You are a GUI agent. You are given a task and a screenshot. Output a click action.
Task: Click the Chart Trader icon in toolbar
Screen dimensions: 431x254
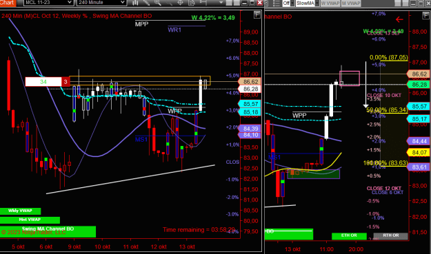coord(203,3)
